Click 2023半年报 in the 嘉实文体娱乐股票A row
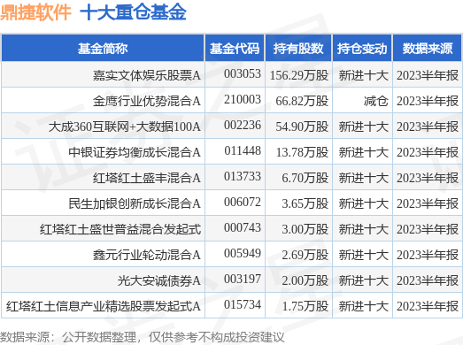 (428, 75)
